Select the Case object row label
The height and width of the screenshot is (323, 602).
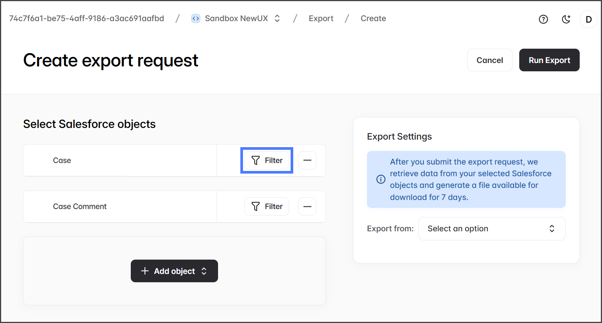(x=62, y=160)
